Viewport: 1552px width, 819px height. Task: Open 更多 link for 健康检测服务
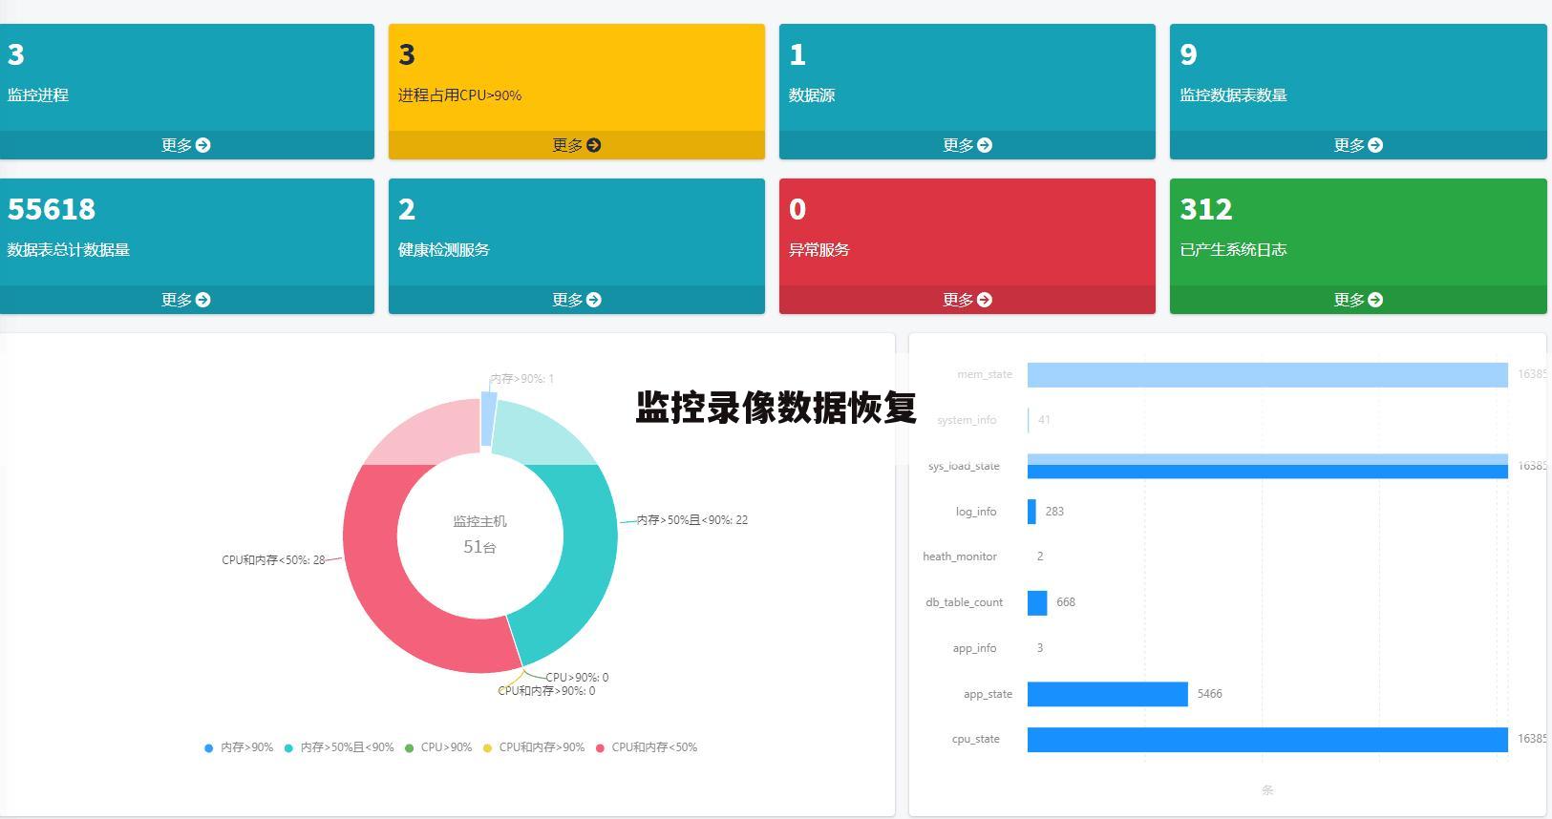(x=577, y=300)
